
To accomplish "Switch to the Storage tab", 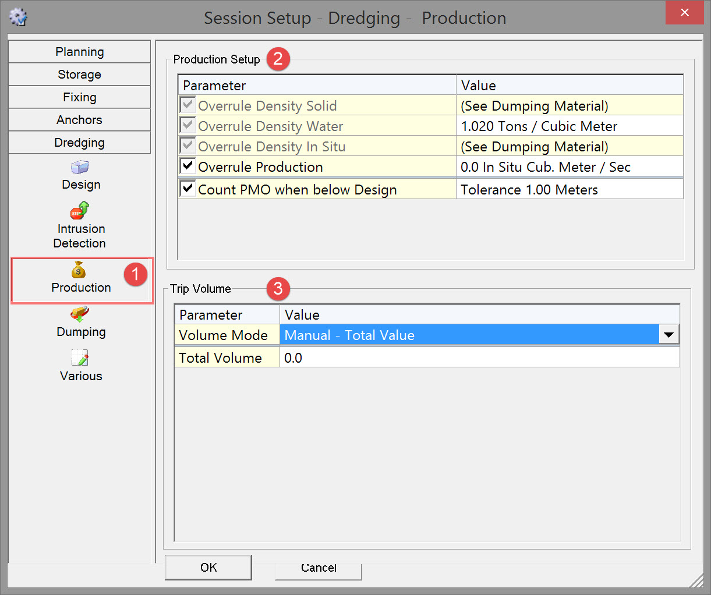I will click(x=80, y=75).
